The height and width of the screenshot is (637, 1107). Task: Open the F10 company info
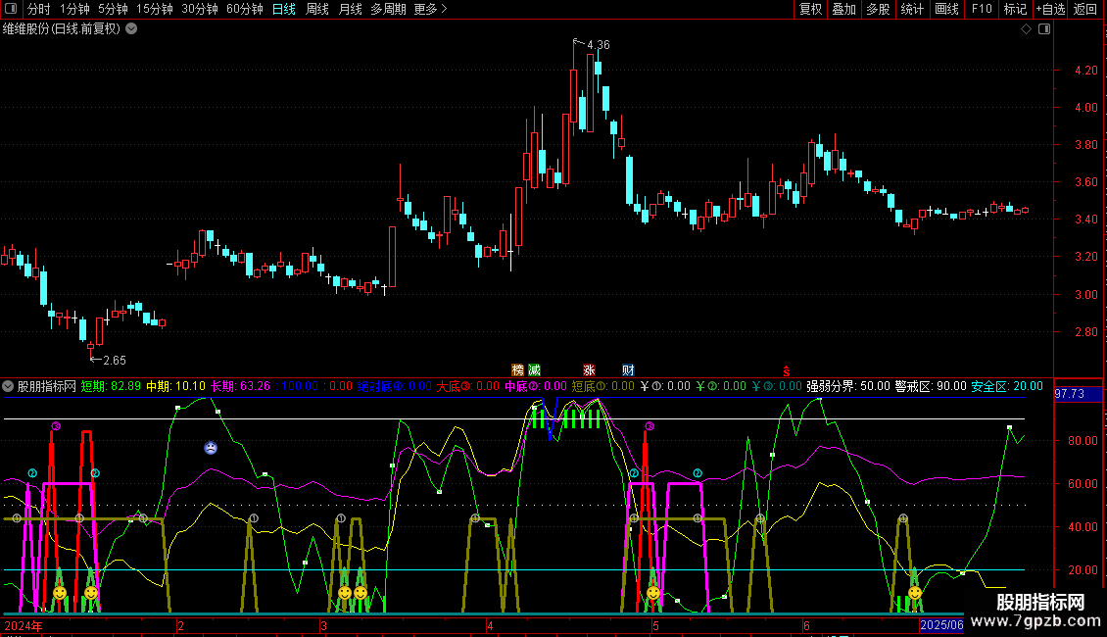point(981,9)
